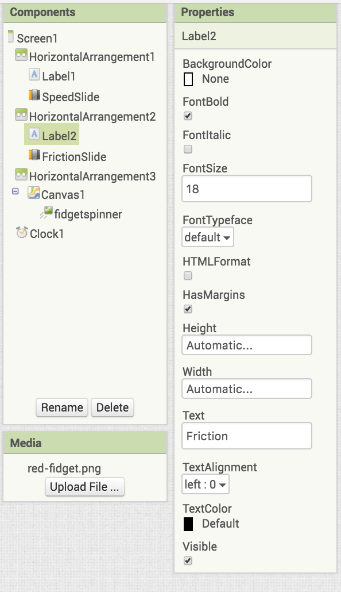
Task: Select the fidgetspinner image sprite icon
Action: tap(46, 212)
